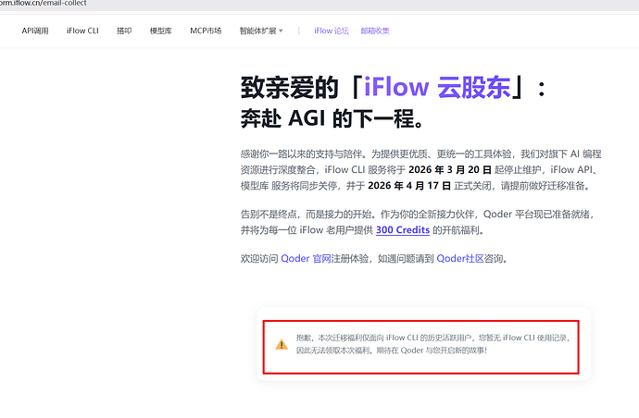Visit the iFlow 论坛 link
The height and width of the screenshot is (418, 639).
332,31
